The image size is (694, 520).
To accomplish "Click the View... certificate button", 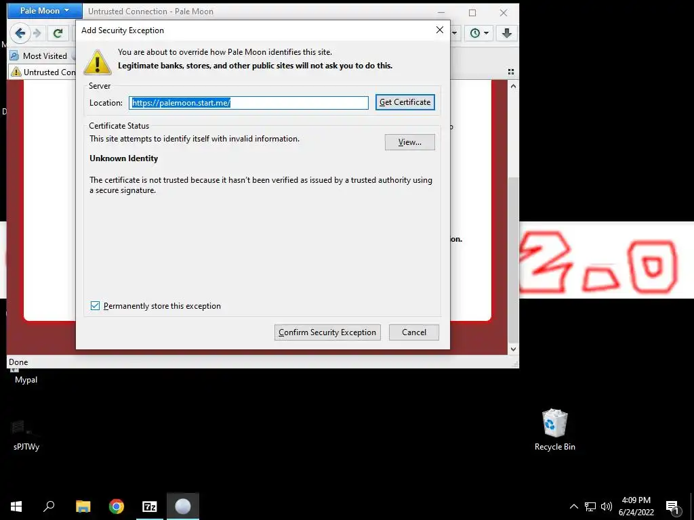I will [410, 142].
